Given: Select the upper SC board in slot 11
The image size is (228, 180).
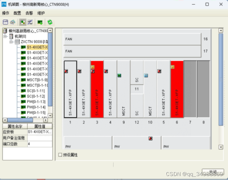Looking at the screenshot, I should tap(137, 72).
